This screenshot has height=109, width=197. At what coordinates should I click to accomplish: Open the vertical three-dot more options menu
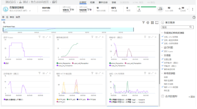pyautogui.click(x=193, y=9)
